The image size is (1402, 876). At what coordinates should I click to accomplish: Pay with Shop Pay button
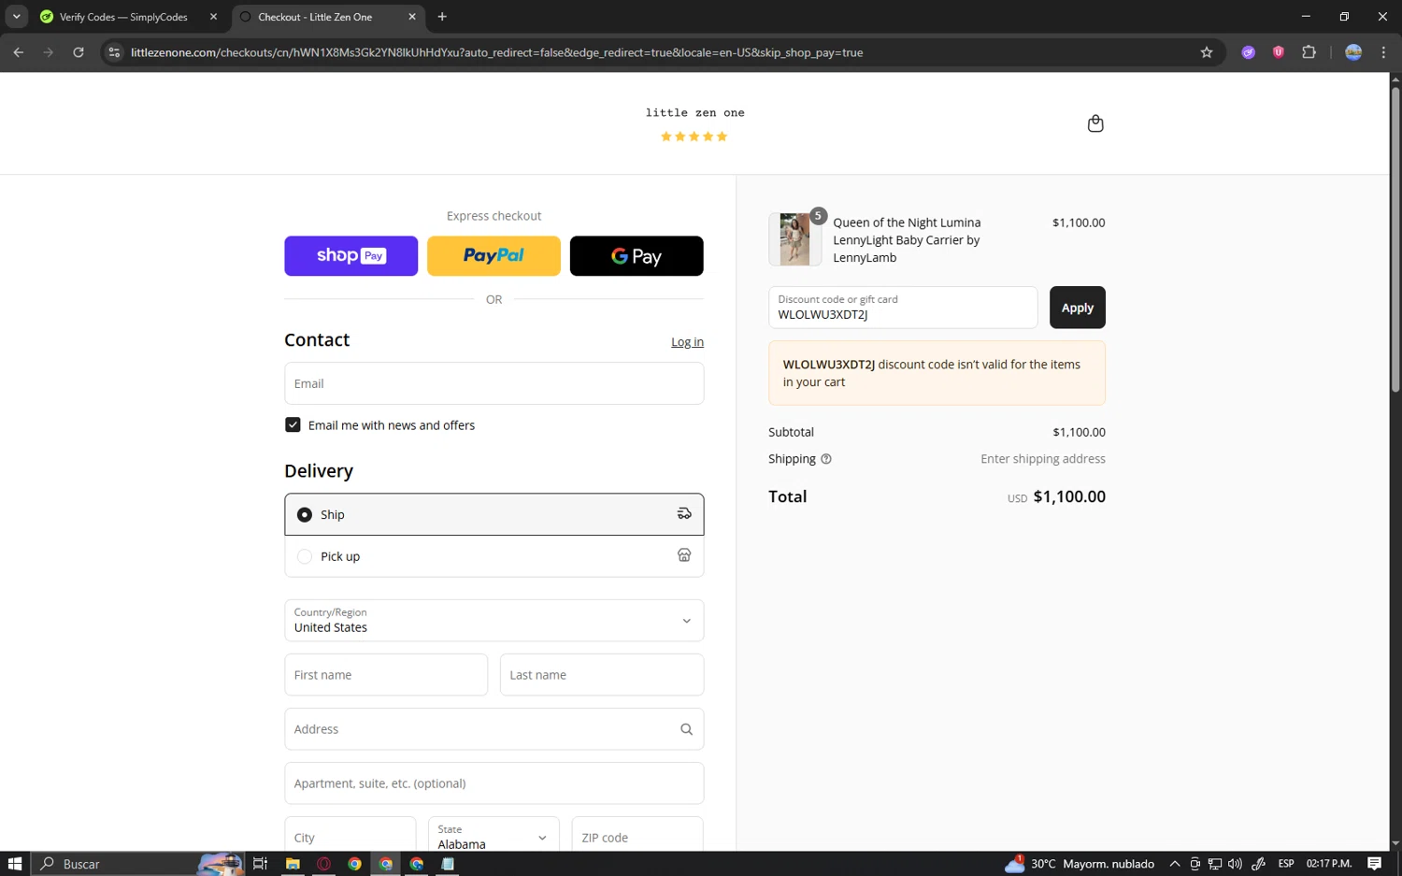(x=351, y=256)
